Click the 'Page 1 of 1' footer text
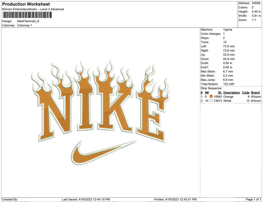Screen dimensions: 263x202 (253, 200)
